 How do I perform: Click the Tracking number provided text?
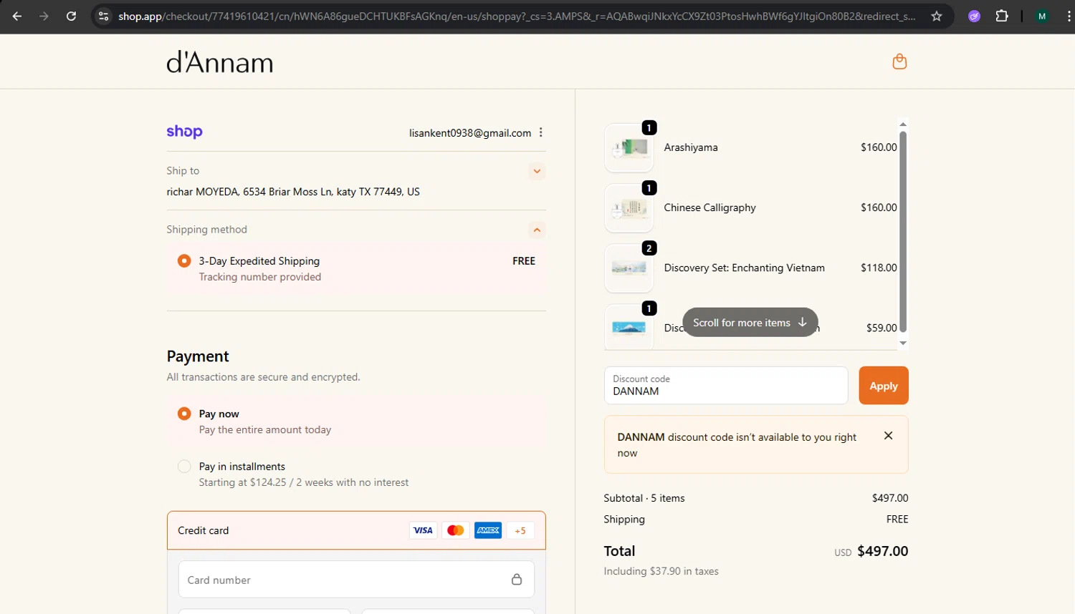(260, 277)
